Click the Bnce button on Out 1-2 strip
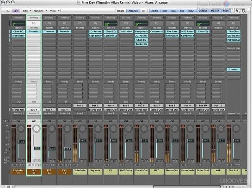 tap(237, 165)
